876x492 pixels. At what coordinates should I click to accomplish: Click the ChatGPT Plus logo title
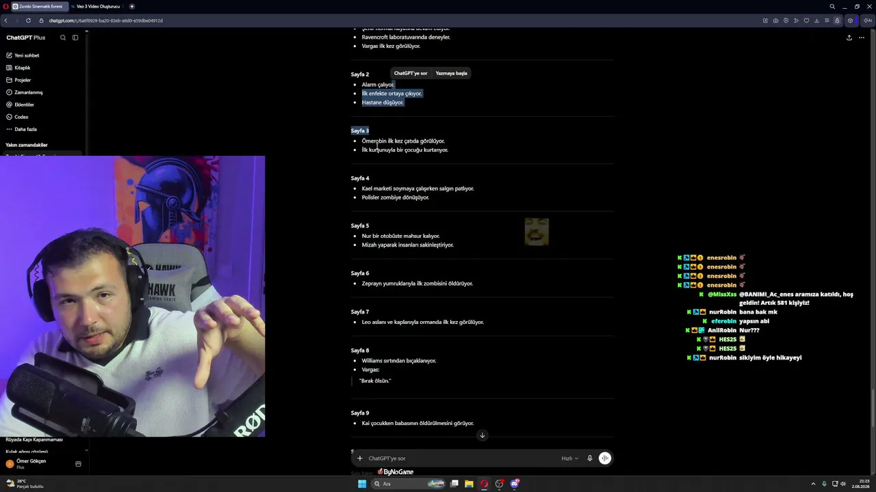[x=26, y=38]
